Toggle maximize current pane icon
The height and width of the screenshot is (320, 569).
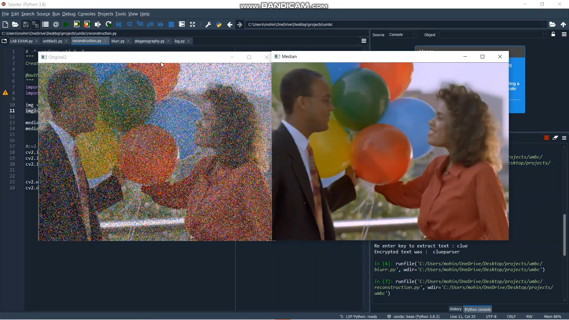(193, 25)
